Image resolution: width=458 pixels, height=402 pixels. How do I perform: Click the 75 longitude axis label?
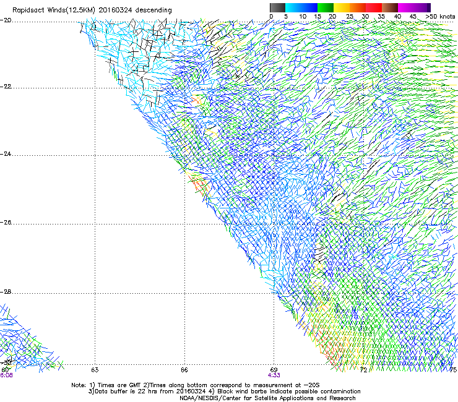pyautogui.click(x=453, y=370)
